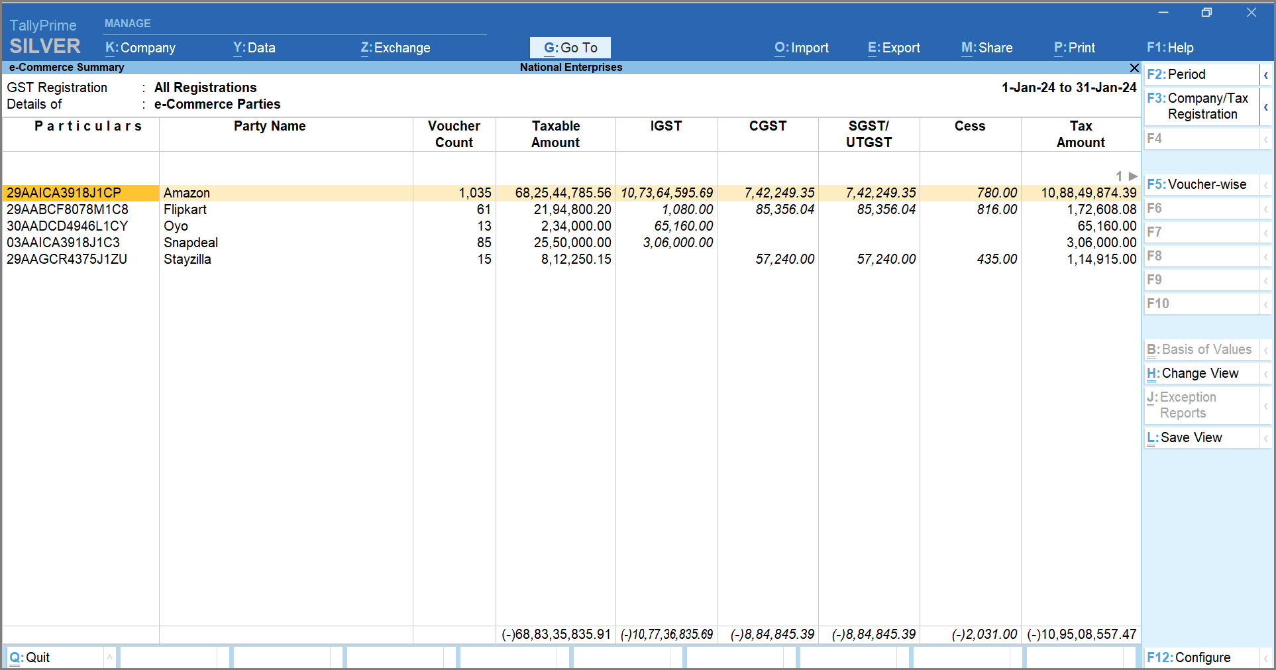Minimize the TallyPrime window

click(x=1163, y=13)
